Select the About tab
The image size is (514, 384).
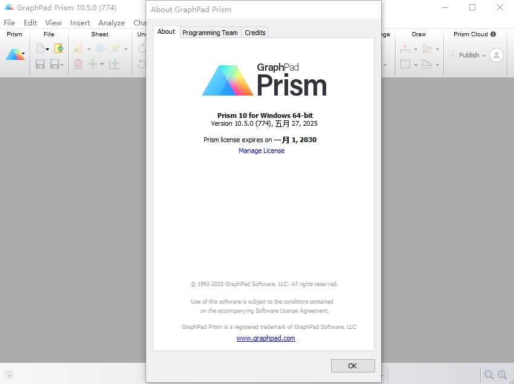pyautogui.click(x=166, y=31)
